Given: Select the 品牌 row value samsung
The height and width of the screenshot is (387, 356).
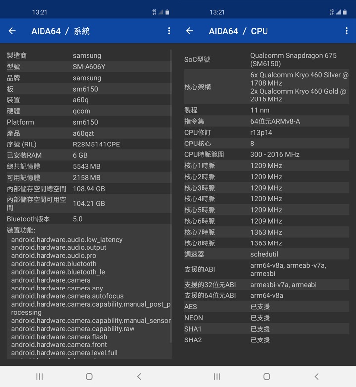Looking at the screenshot, I should (x=87, y=78).
